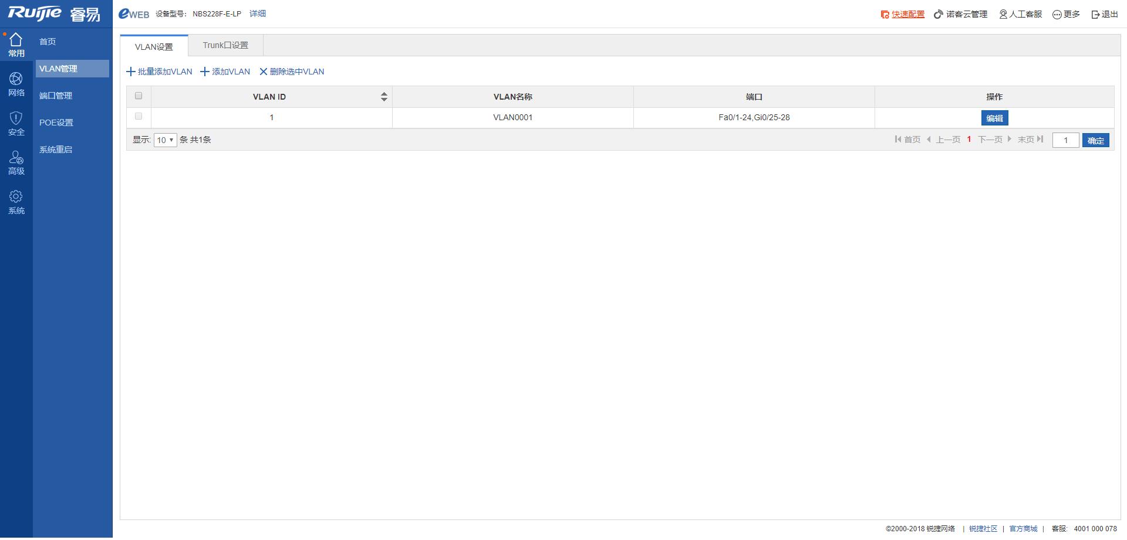Click the 快速配置 quick setup icon
The width and height of the screenshot is (1127, 540).
[x=885, y=15]
